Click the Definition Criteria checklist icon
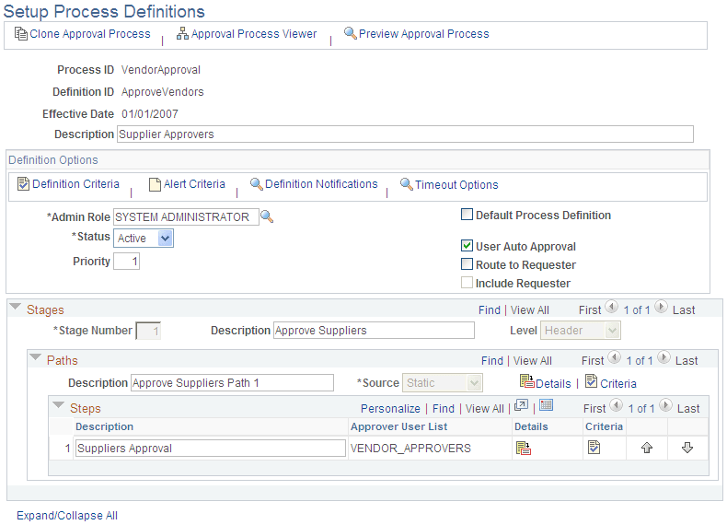The height and width of the screenshot is (525, 727). pos(23,184)
